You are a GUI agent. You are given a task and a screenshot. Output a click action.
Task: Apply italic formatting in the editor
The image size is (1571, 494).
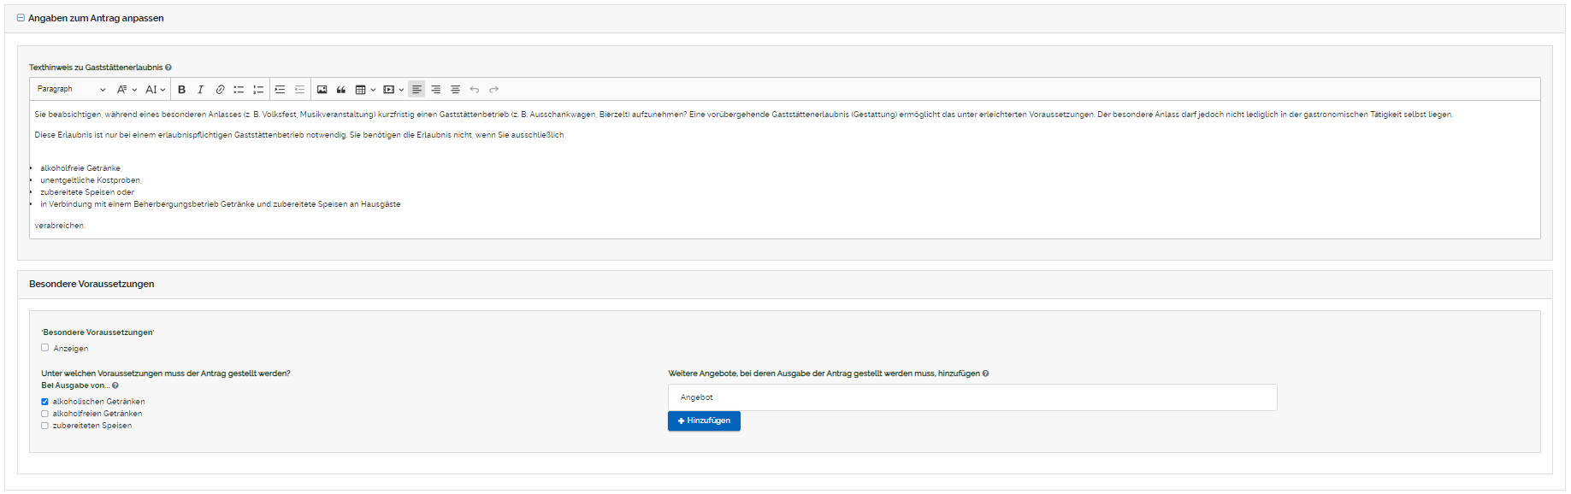point(200,90)
